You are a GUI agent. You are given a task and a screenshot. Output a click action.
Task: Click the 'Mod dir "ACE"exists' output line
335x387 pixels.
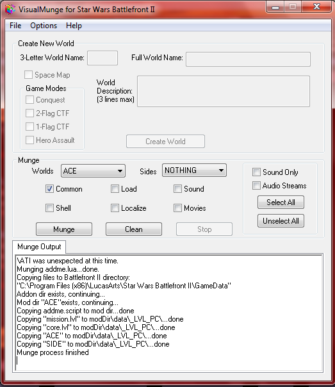(x=68, y=302)
